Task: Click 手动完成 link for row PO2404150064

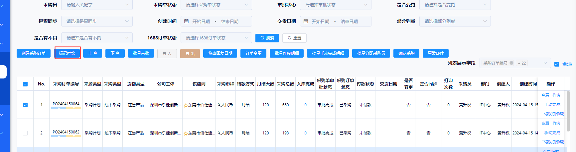Action: click(x=552, y=105)
